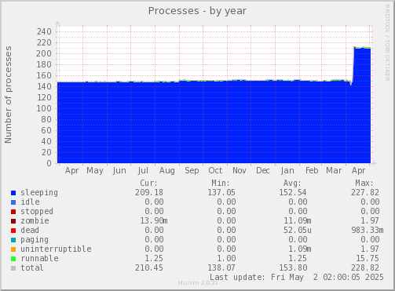Viewport: 395px width, 291px height.
Task: Click the 20 y-axis tick label
Action: click(x=46, y=152)
